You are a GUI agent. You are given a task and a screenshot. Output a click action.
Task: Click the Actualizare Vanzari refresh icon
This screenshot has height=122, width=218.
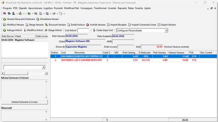[x=38, y=19]
